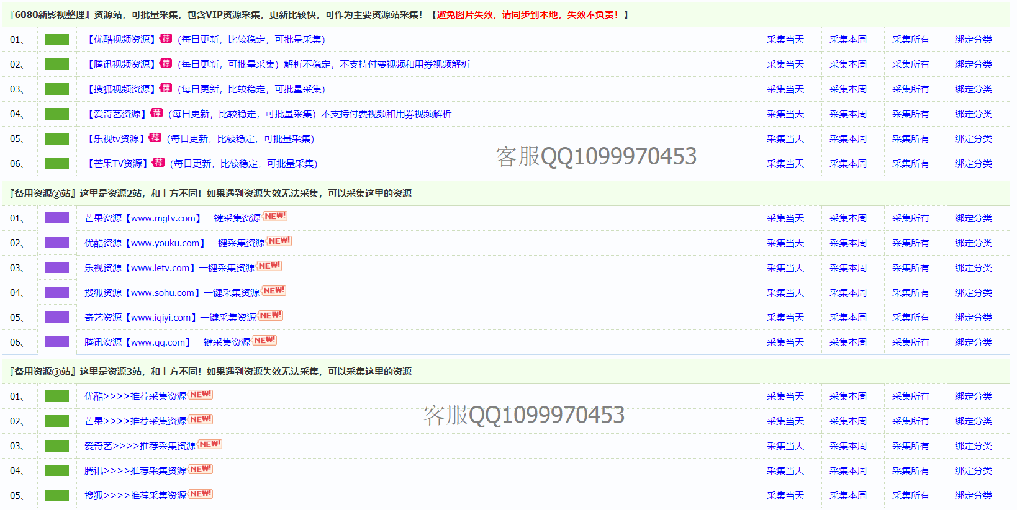This screenshot has height=510, width=1017.
Task: Open the 【爱奇艺资源】 link
Action: coord(117,114)
